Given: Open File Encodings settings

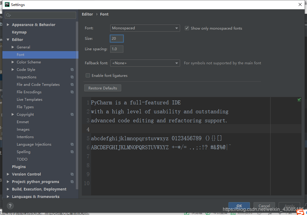Looking at the screenshot, I should (29, 92).
